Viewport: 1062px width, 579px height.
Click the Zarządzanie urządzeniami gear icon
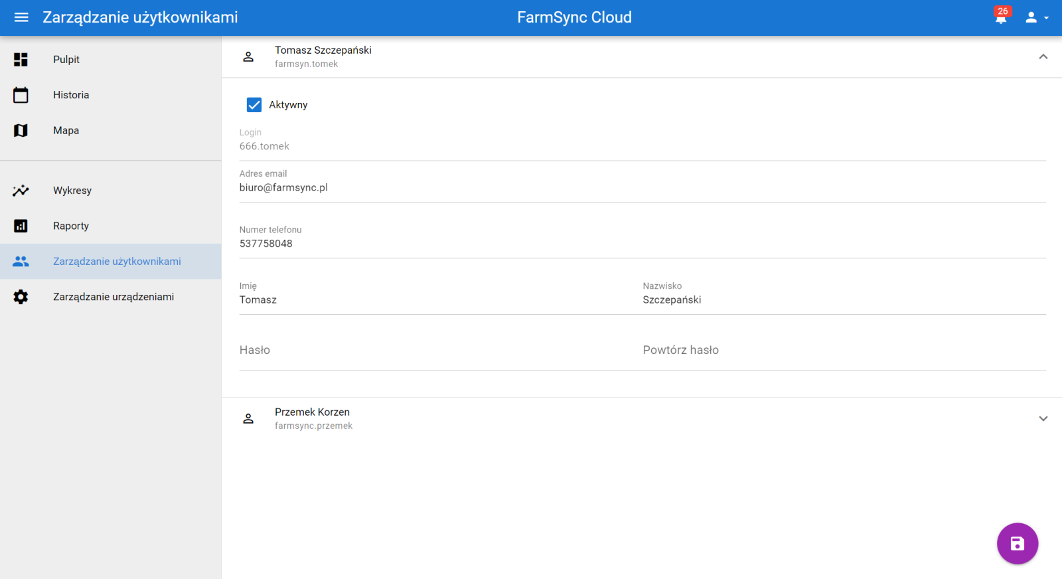tap(21, 297)
